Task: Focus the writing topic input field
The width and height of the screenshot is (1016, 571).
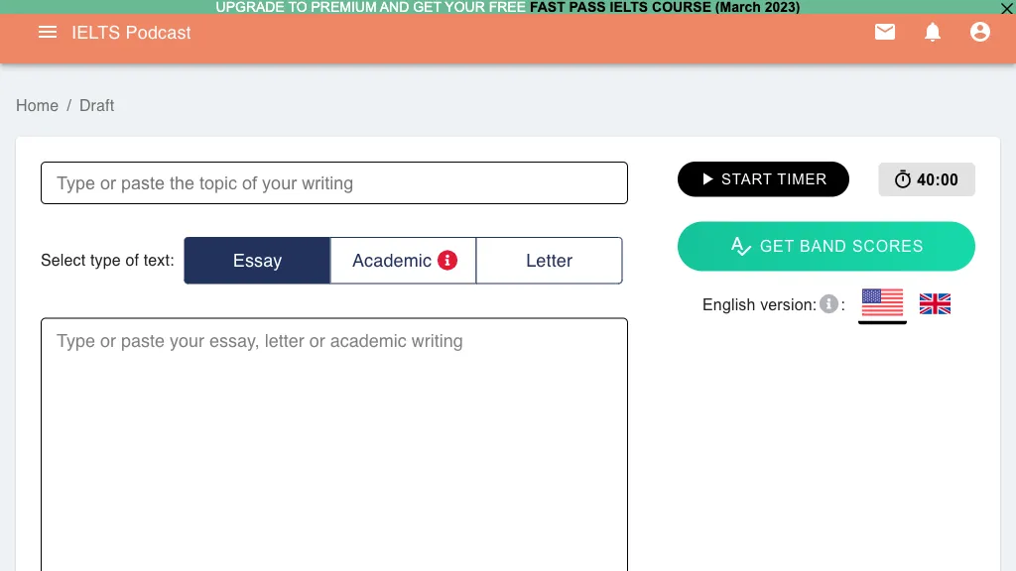Action: coord(333,183)
